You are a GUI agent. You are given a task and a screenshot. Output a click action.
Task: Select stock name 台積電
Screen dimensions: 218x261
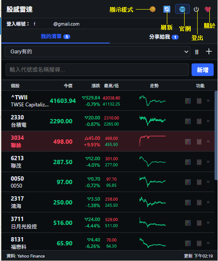(19, 125)
